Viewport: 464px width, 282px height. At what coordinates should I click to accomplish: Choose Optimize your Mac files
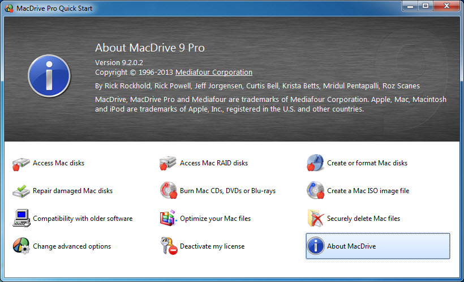[215, 219]
